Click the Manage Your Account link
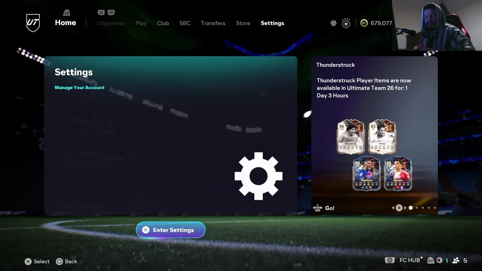Screen dimensions: 482x271 point(79,88)
